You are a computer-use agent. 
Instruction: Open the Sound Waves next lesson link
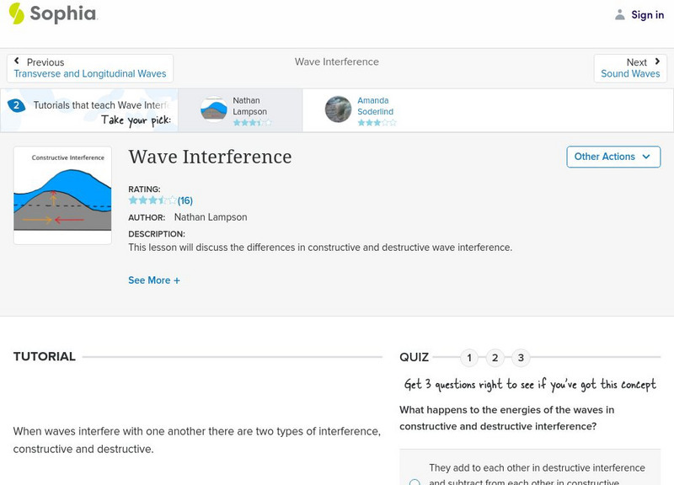pos(630,74)
